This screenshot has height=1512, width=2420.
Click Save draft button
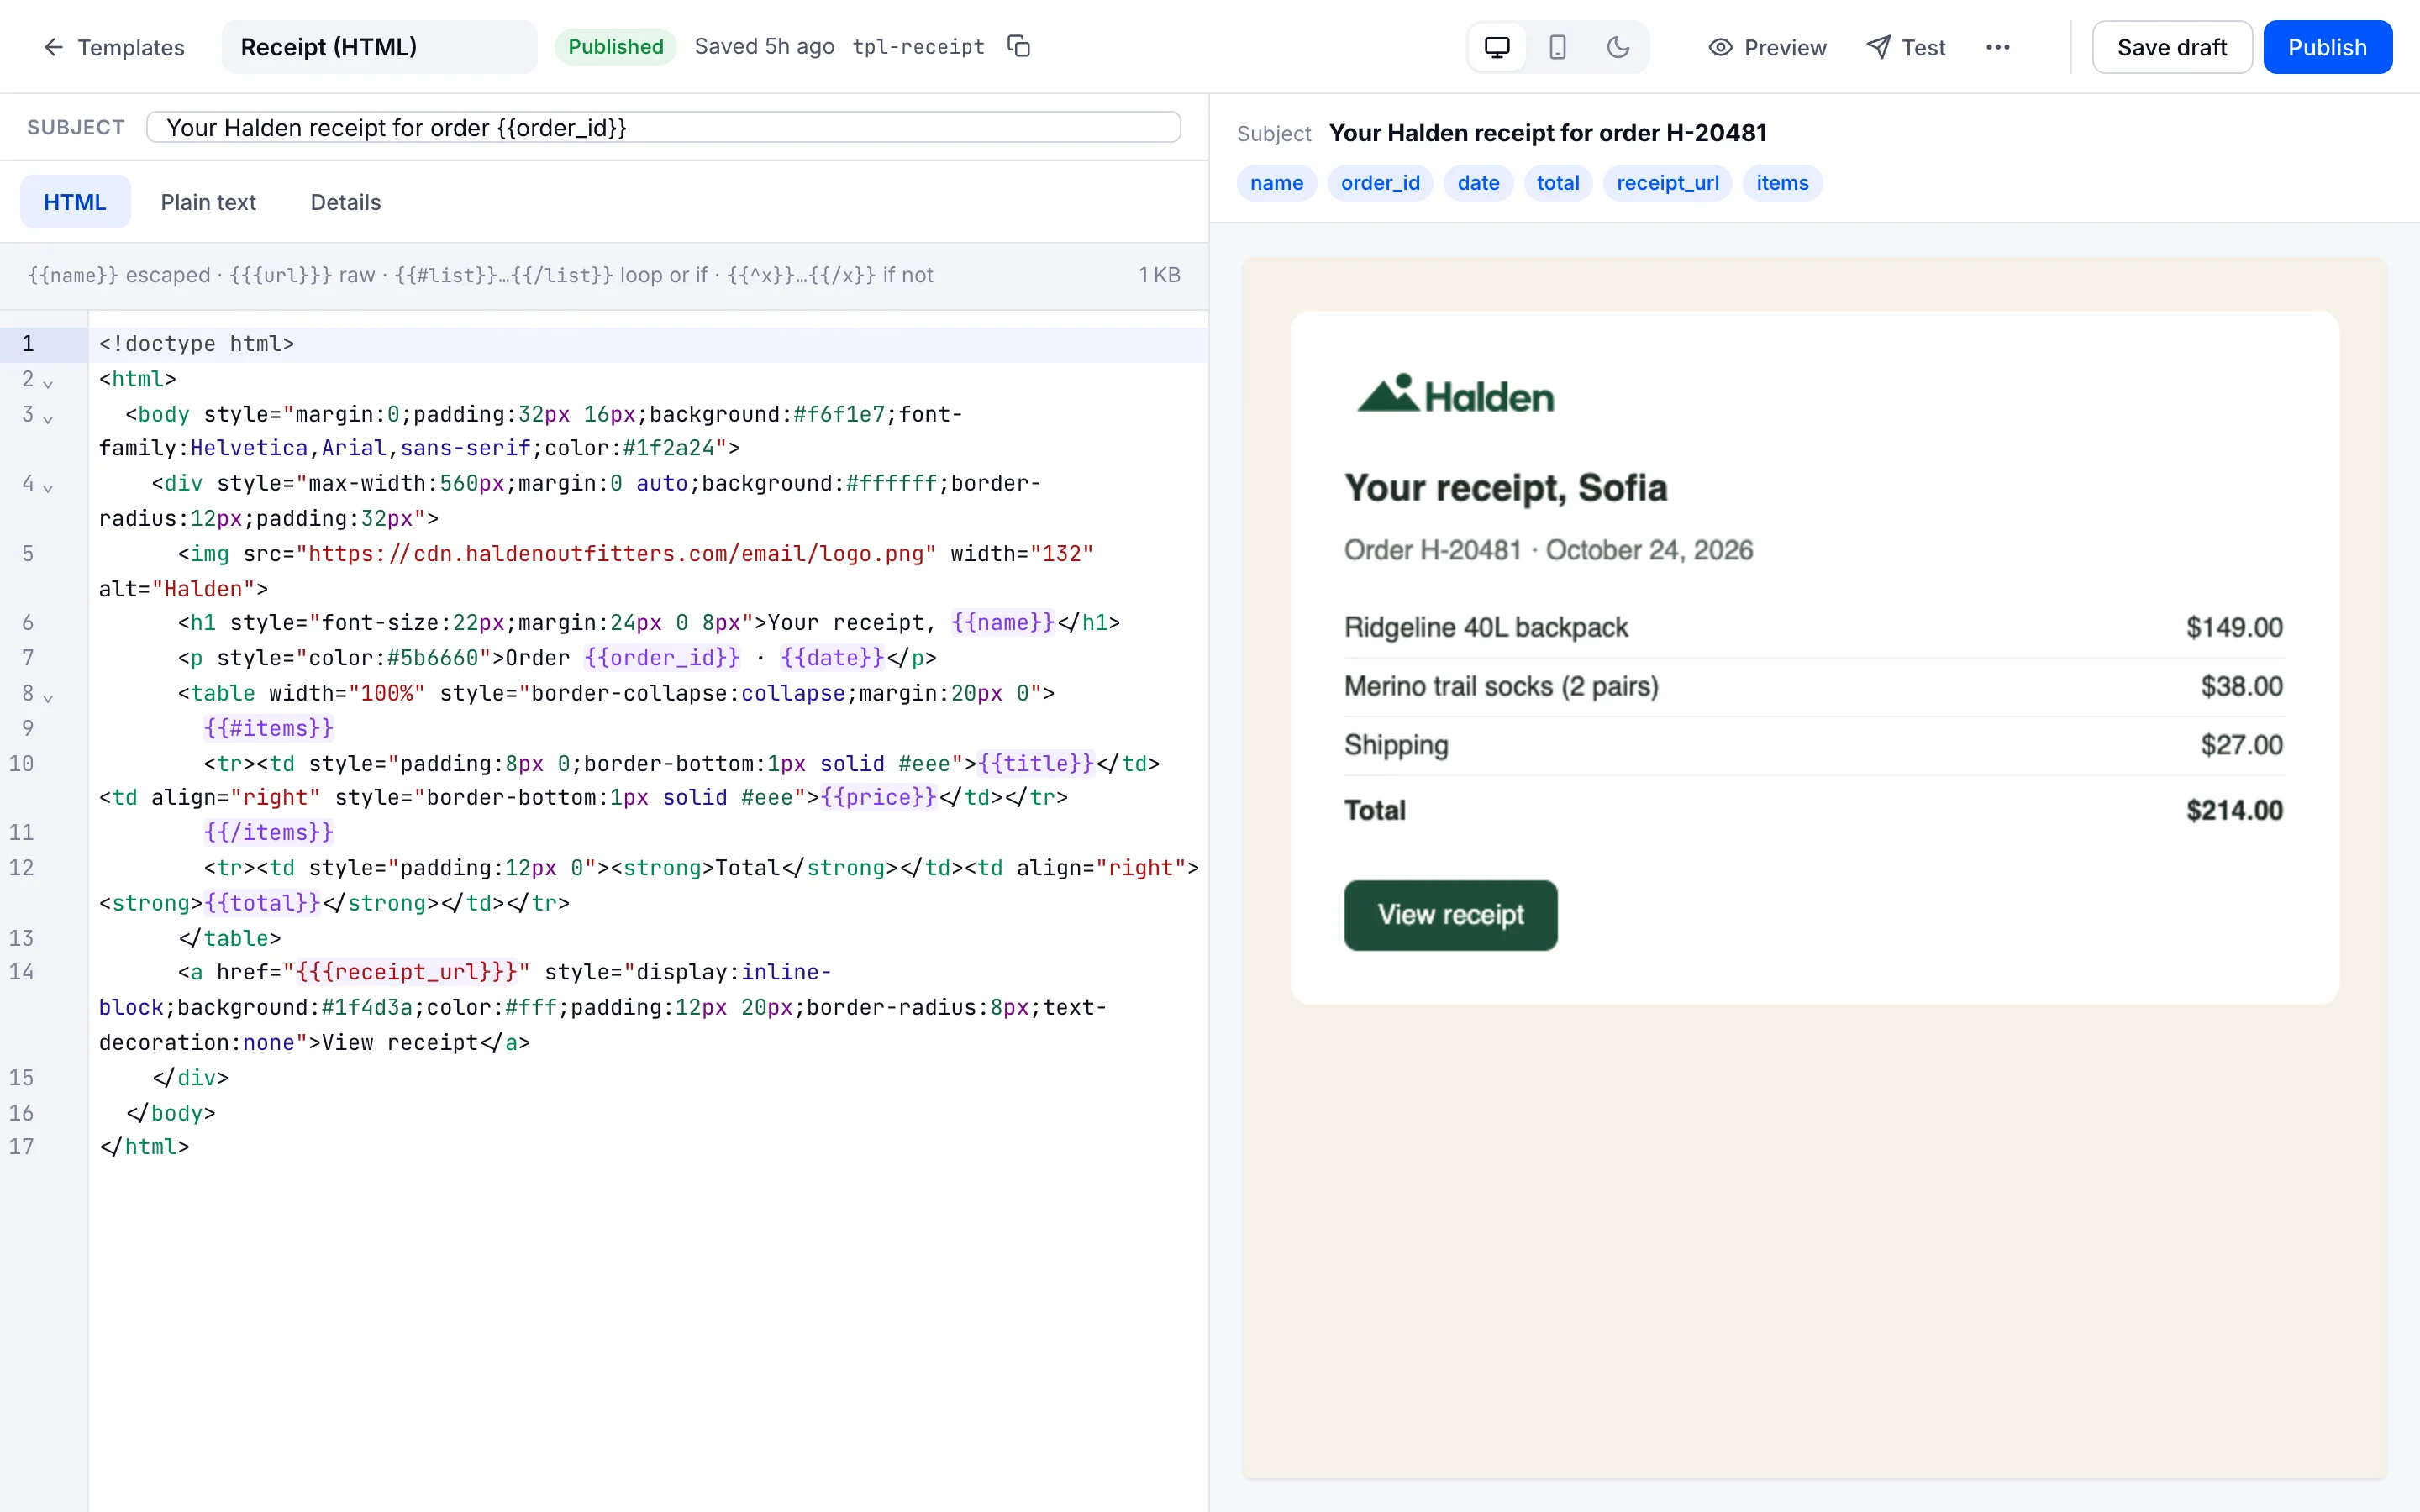point(2171,47)
